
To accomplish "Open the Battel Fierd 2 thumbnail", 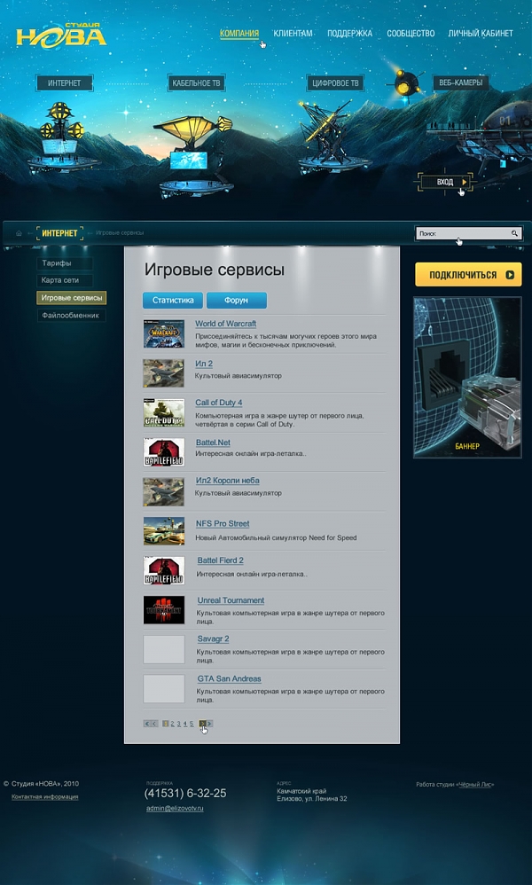I will click(x=164, y=570).
